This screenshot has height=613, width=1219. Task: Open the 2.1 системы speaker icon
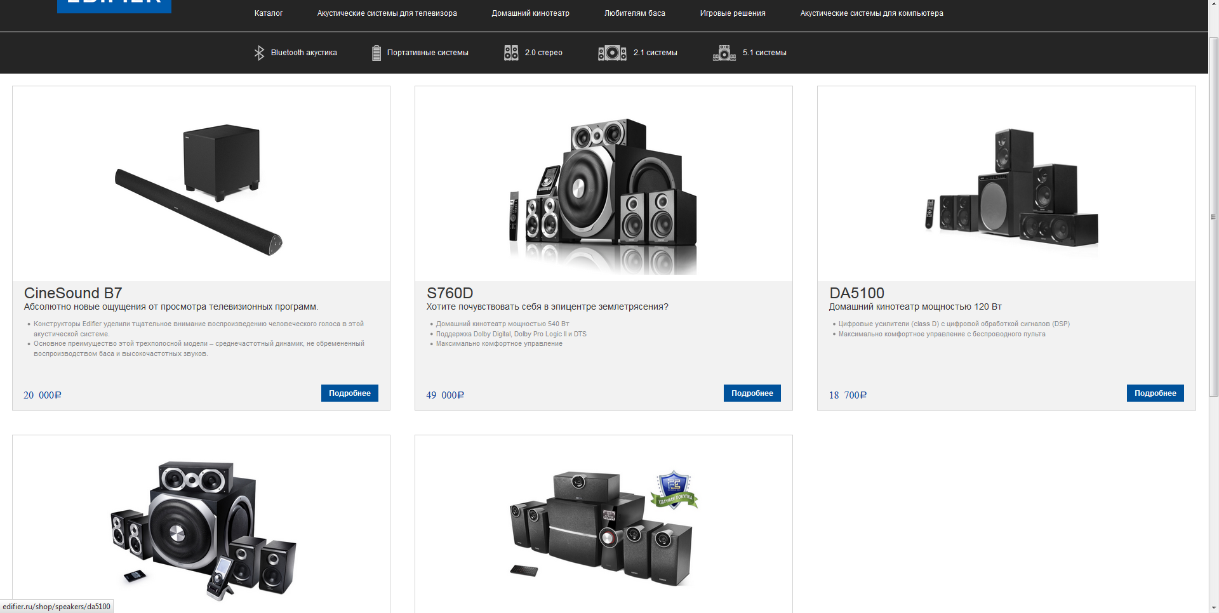pos(612,53)
